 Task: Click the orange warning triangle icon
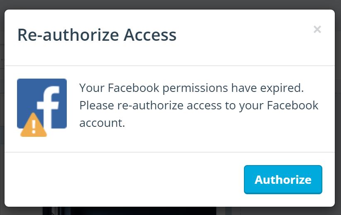pyautogui.click(x=34, y=125)
